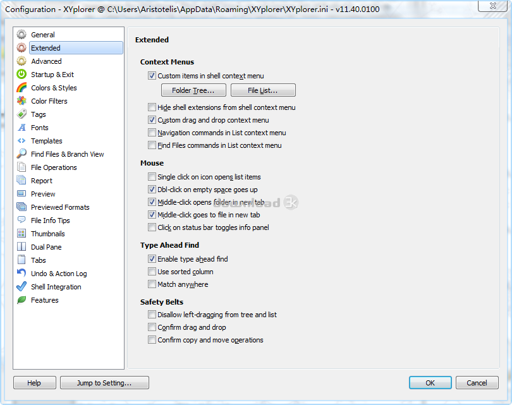Enable click on status bar toggles info panel
512x405 pixels.
click(152, 227)
